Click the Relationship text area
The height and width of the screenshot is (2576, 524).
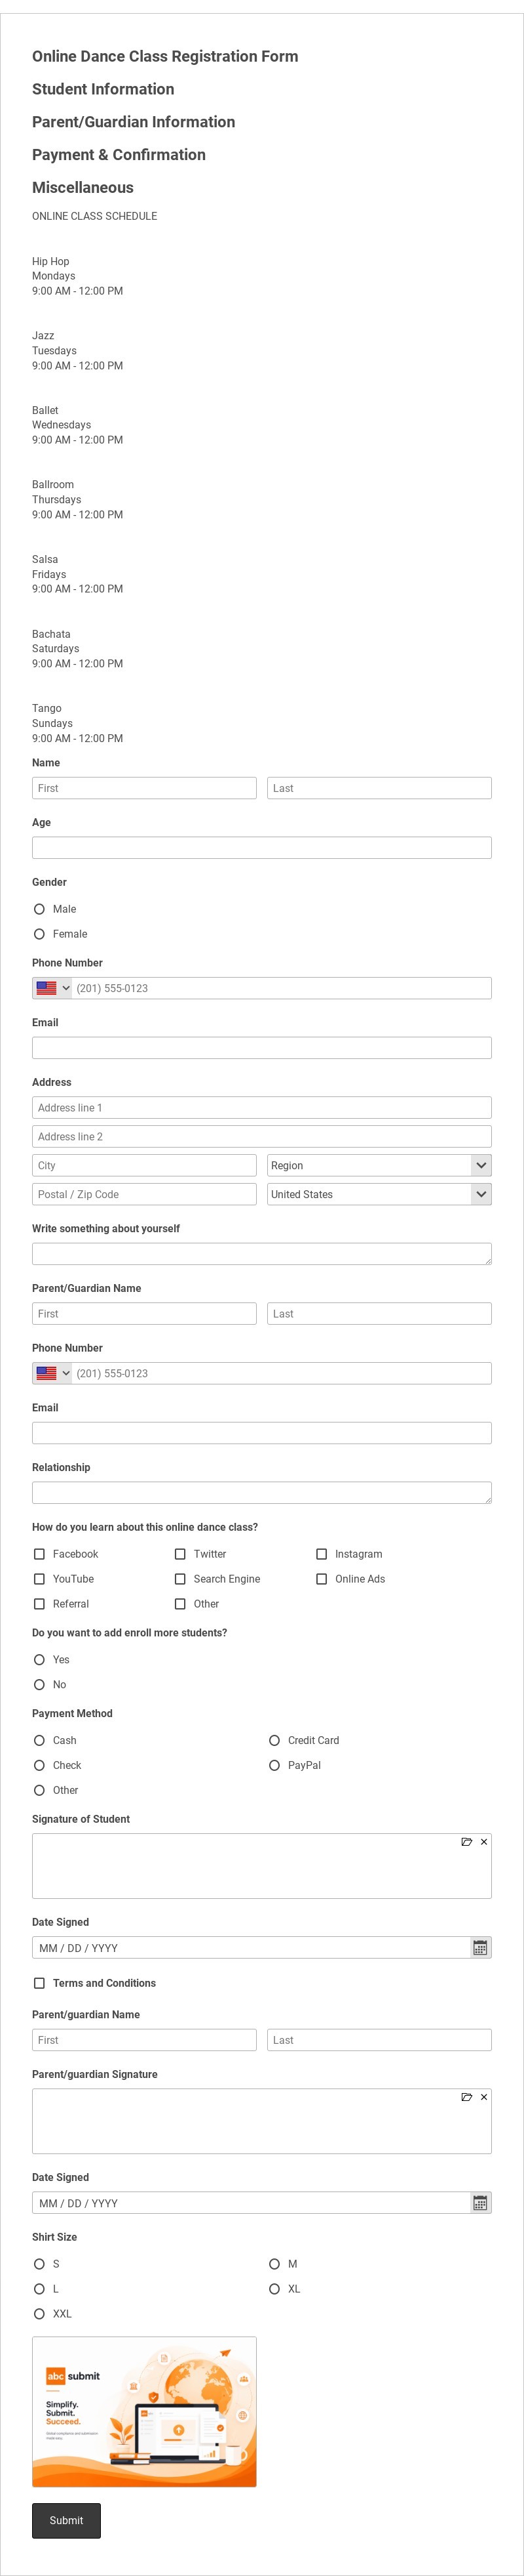[261, 1493]
